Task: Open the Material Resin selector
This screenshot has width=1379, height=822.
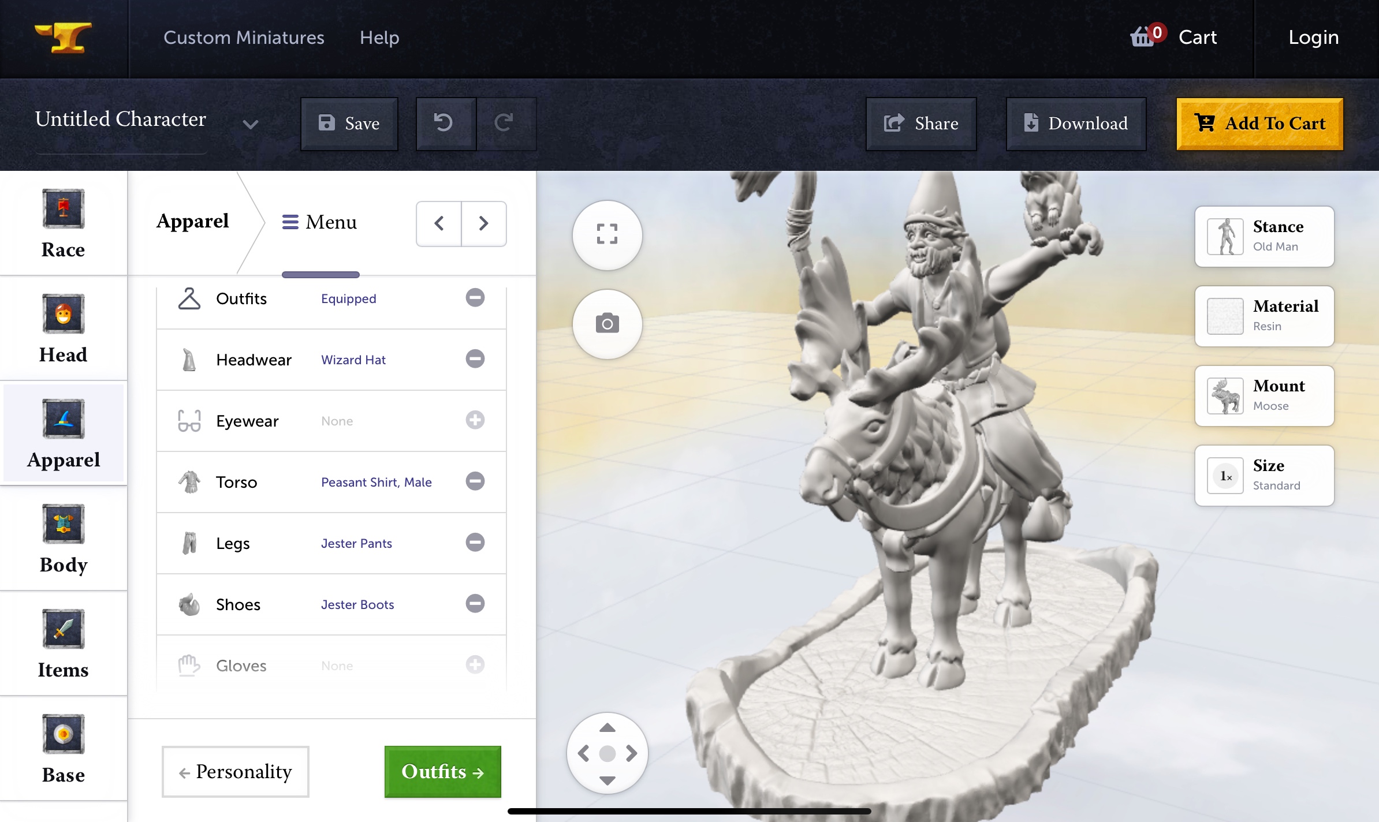Action: click(1264, 316)
